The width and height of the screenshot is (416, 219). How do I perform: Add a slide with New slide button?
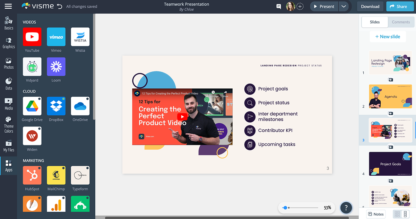387,37
